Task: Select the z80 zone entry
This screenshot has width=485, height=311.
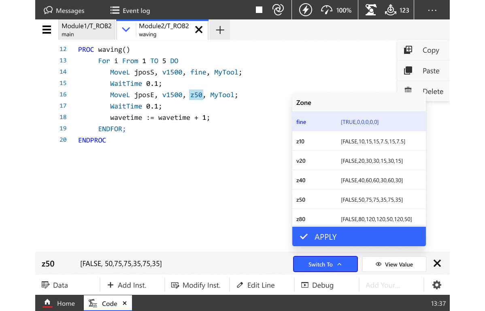Action: pyautogui.click(x=359, y=219)
